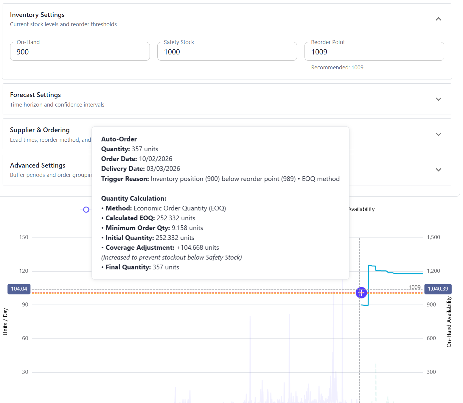This screenshot has width=463, height=403.
Task: Click the 1009 reorder point chart label
Action: click(x=414, y=287)
